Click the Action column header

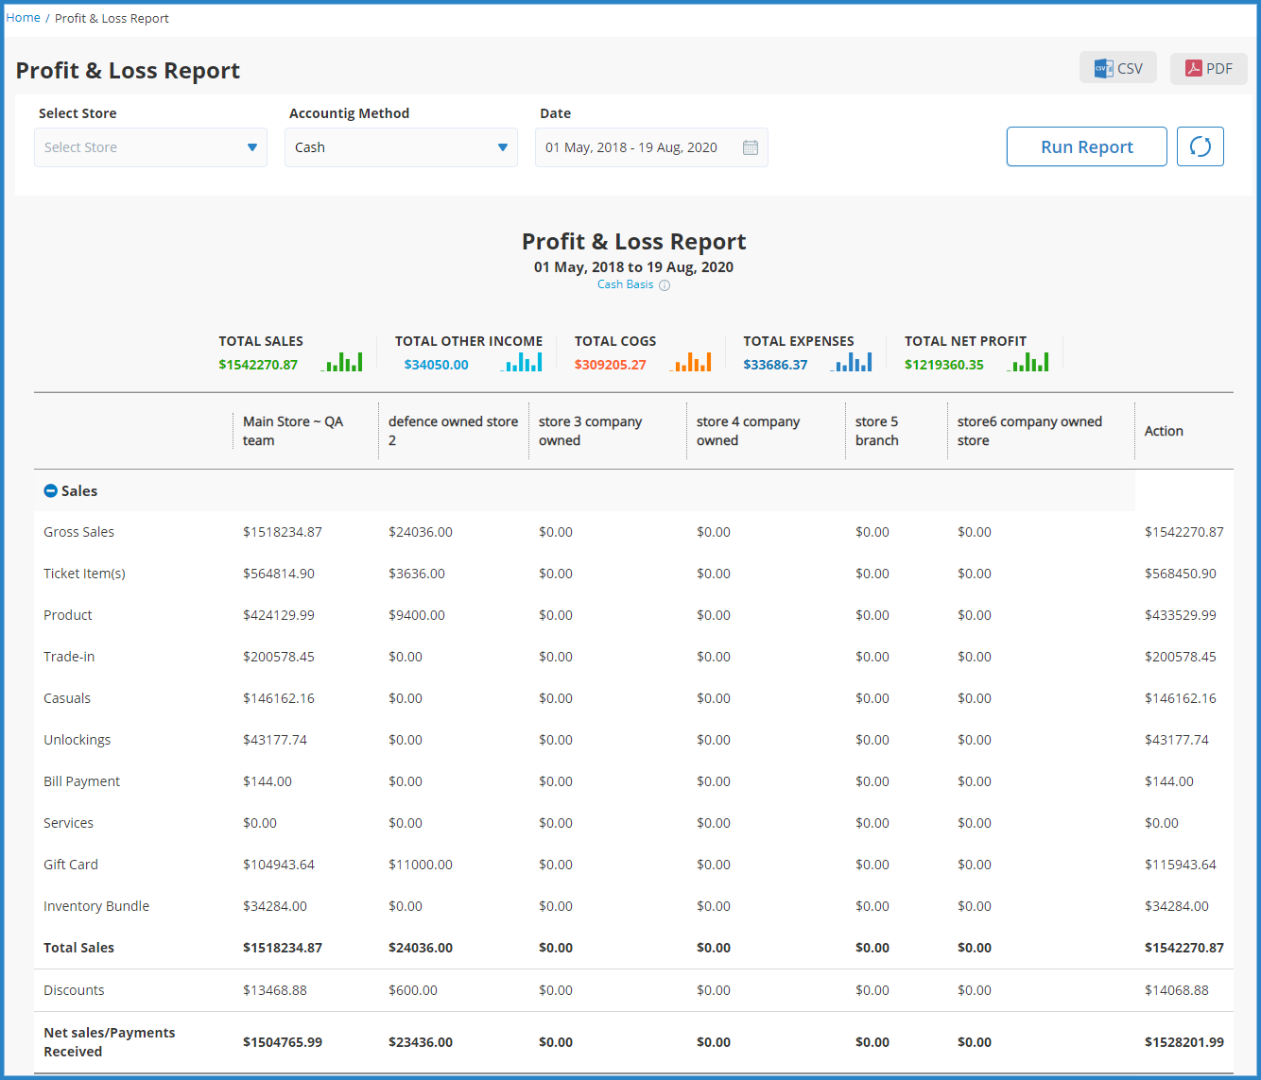tap(1164, 431)
